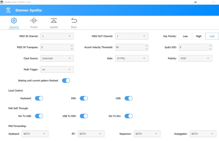Viewport: 219px width, 141px height.
Task: Expand the Clock Source dropdown
Action: (x=57, y=58)
